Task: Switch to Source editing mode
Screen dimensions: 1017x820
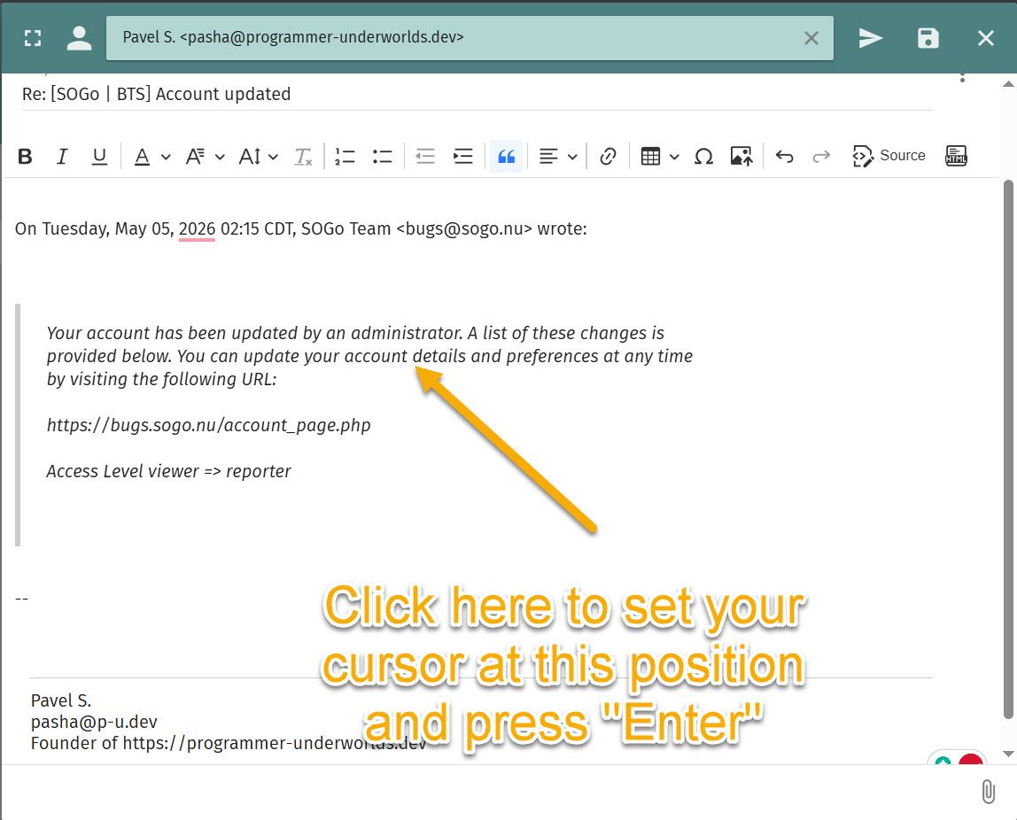Action: pyautogui.click(x=889, y=156)
